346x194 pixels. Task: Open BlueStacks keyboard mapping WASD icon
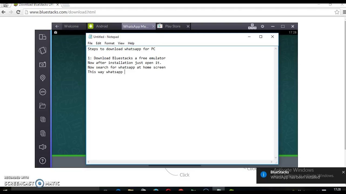pyautogui.click(x=252, y=26)
